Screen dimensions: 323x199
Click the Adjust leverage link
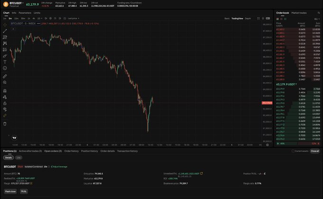(59, 167)
